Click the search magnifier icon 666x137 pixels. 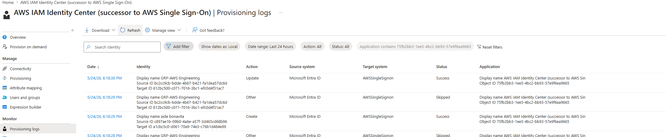click(x=88, y=47)
